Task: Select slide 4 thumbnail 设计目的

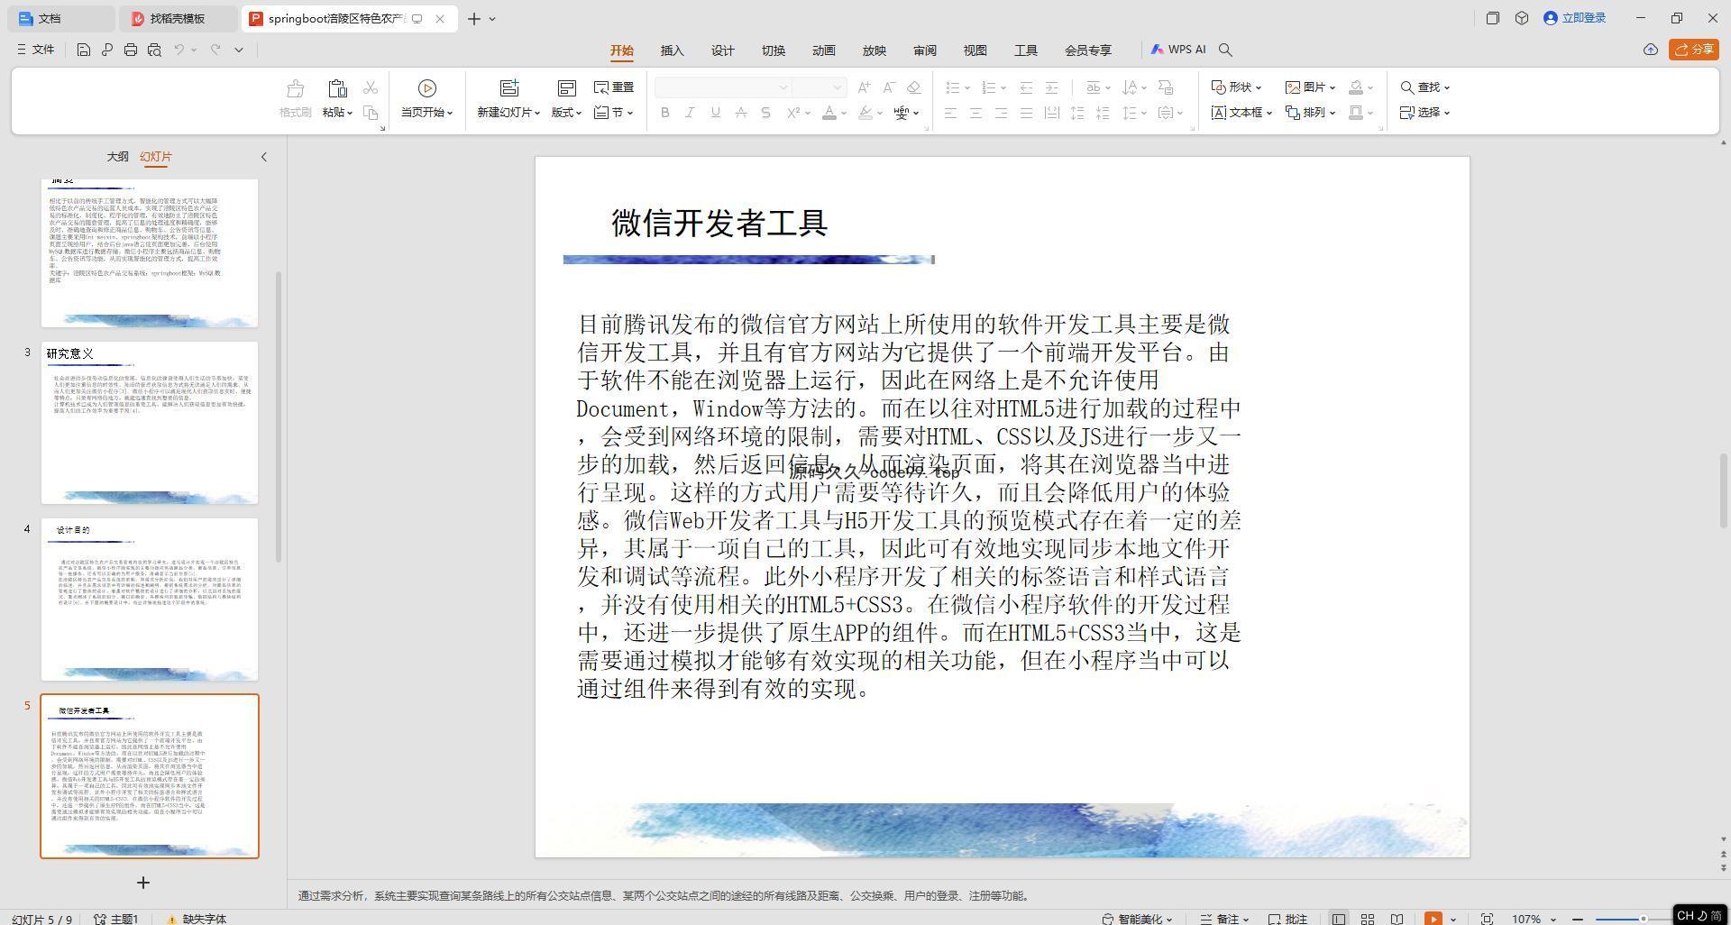Action: pyautogui.click(x=150, y=600)
